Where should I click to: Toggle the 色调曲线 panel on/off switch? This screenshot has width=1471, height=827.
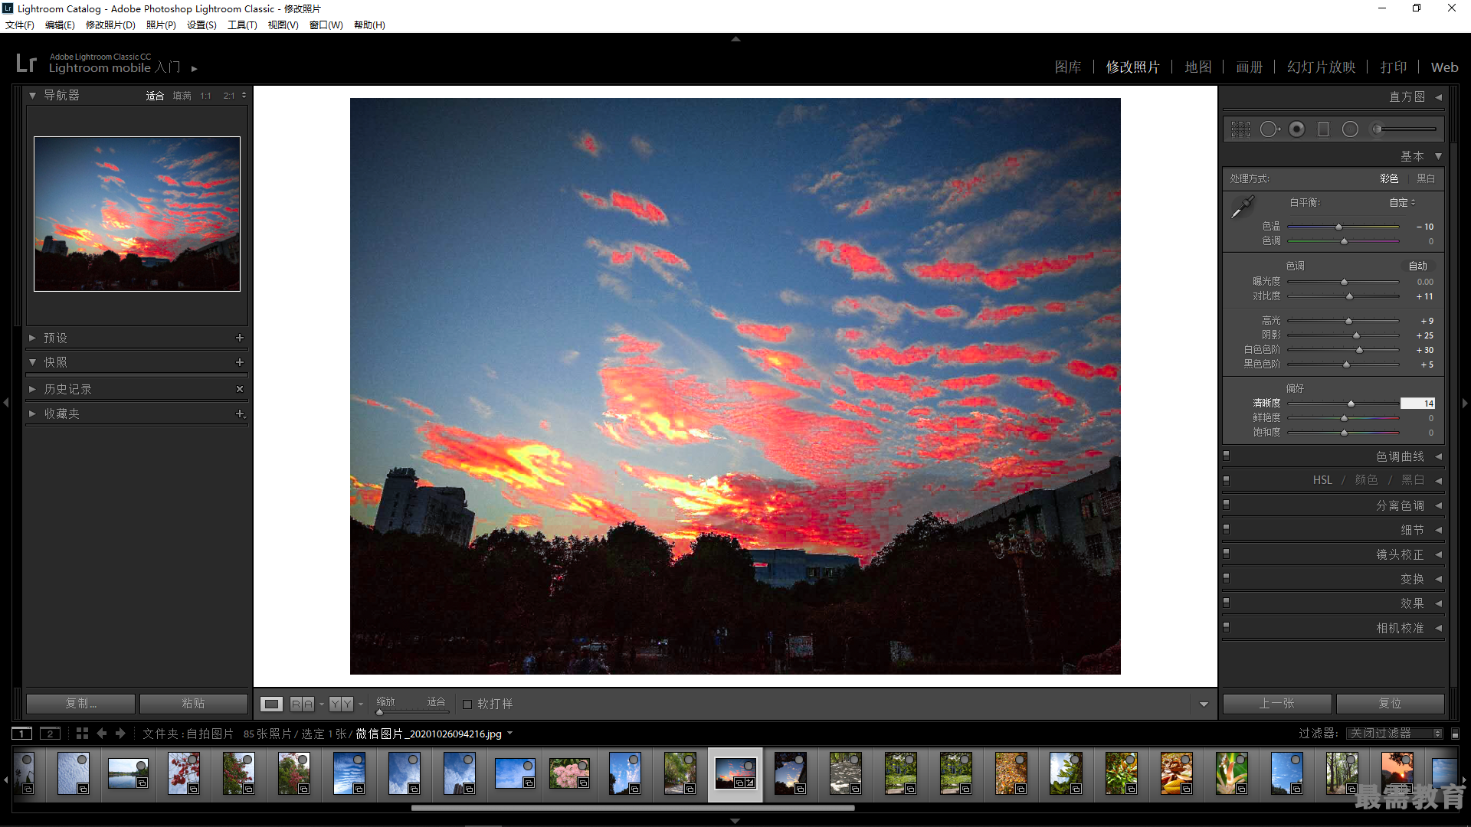(x=1226, y=456)
